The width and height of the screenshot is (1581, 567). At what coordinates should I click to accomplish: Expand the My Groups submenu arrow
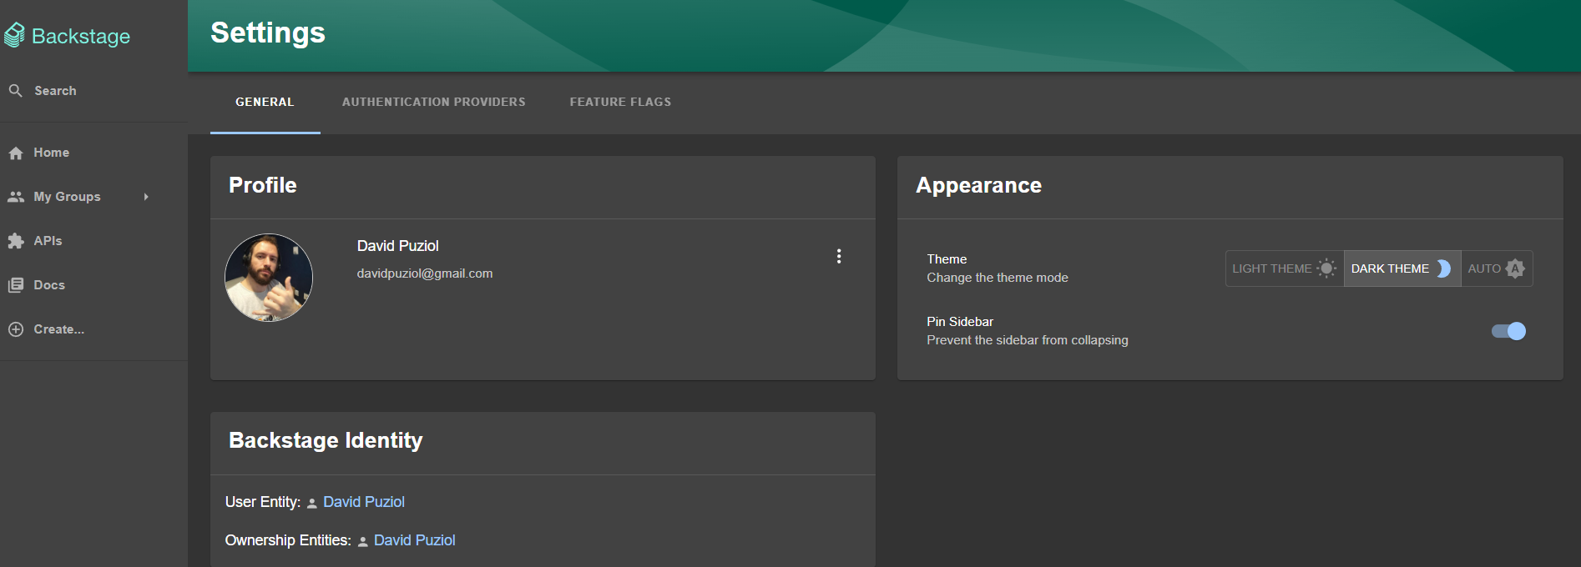point(146,197)
